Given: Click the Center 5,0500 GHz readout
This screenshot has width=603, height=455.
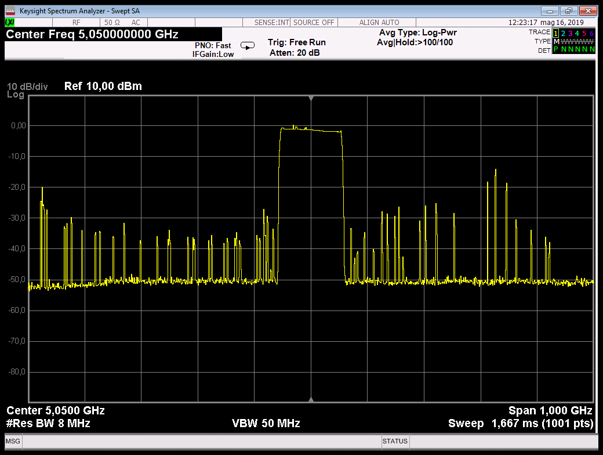Looking at the screenshot, I should click(56, 411).
